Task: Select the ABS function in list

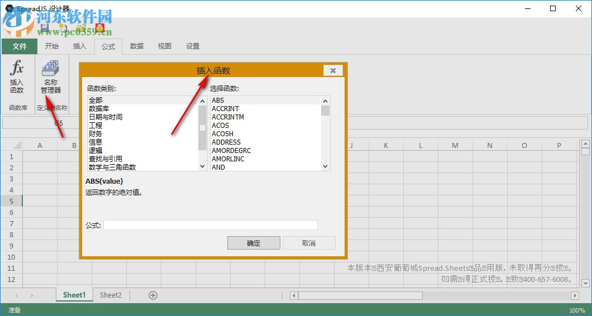Action: [265, 100]
